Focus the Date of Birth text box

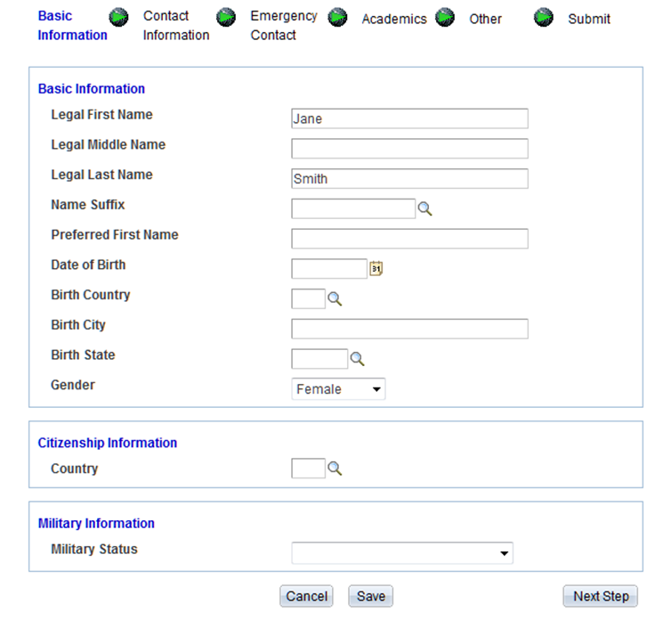coord(329,269)
